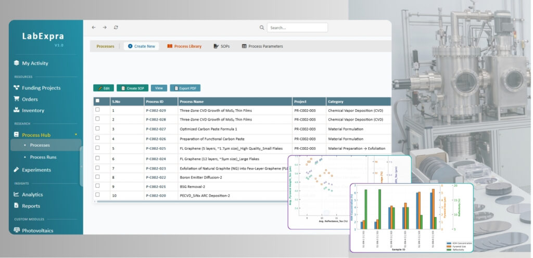Click the refresh icon in top bar
The image size is (533, 258).
point(116,28)
